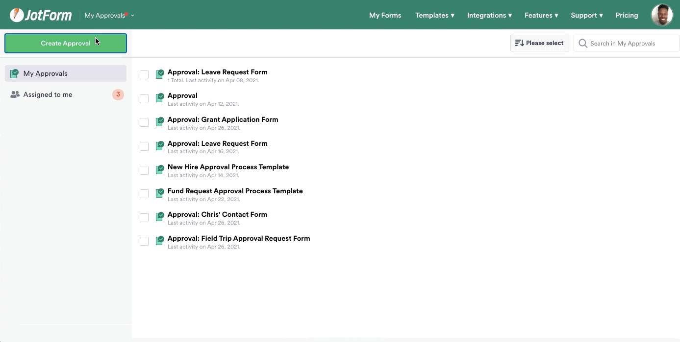Image resolution: width=680 pixels, height=342 pixels.
Task: Open Approval: Grant Application Form
Action: [223, 119]
